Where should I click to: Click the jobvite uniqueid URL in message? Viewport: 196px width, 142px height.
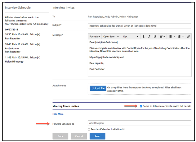tap(106, 57)
